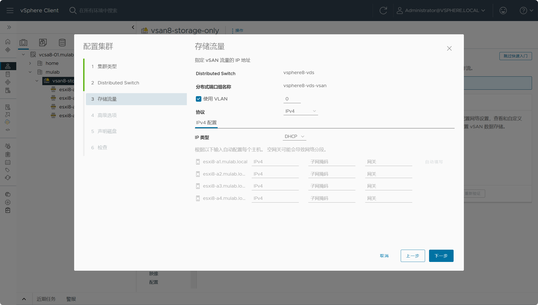Switch to VMs and Templates tab icon
The height and width of the screenshot is (305, 538).
43,43
